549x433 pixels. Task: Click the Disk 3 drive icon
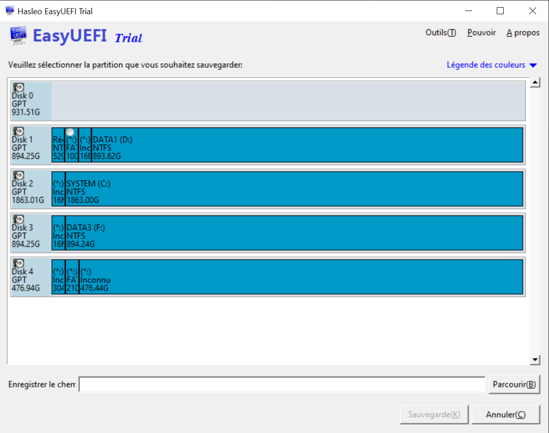[18, 219]
